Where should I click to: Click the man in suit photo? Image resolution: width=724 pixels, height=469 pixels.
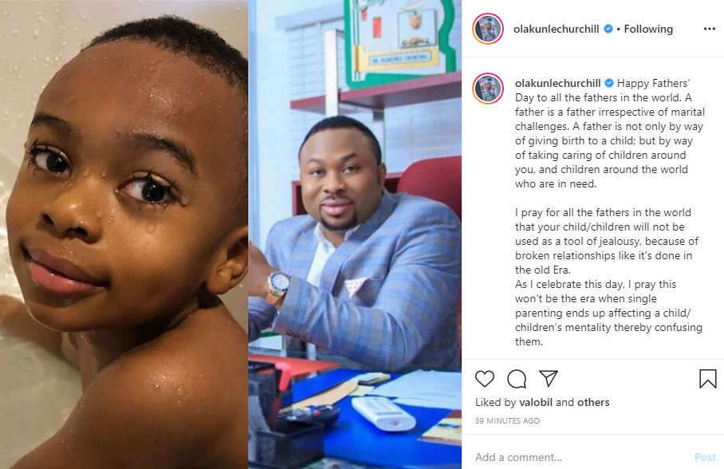click(x=355, y=235)
